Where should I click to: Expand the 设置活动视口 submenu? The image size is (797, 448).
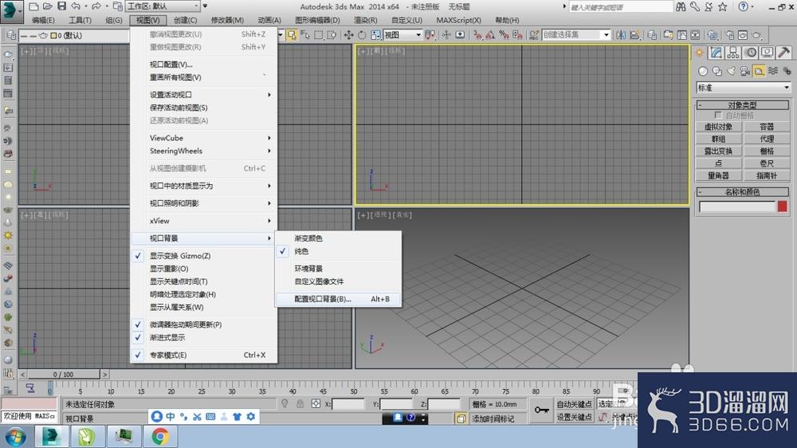point(203,95)
